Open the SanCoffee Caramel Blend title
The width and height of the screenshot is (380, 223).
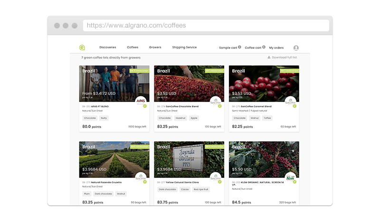(x=256, y=106)
